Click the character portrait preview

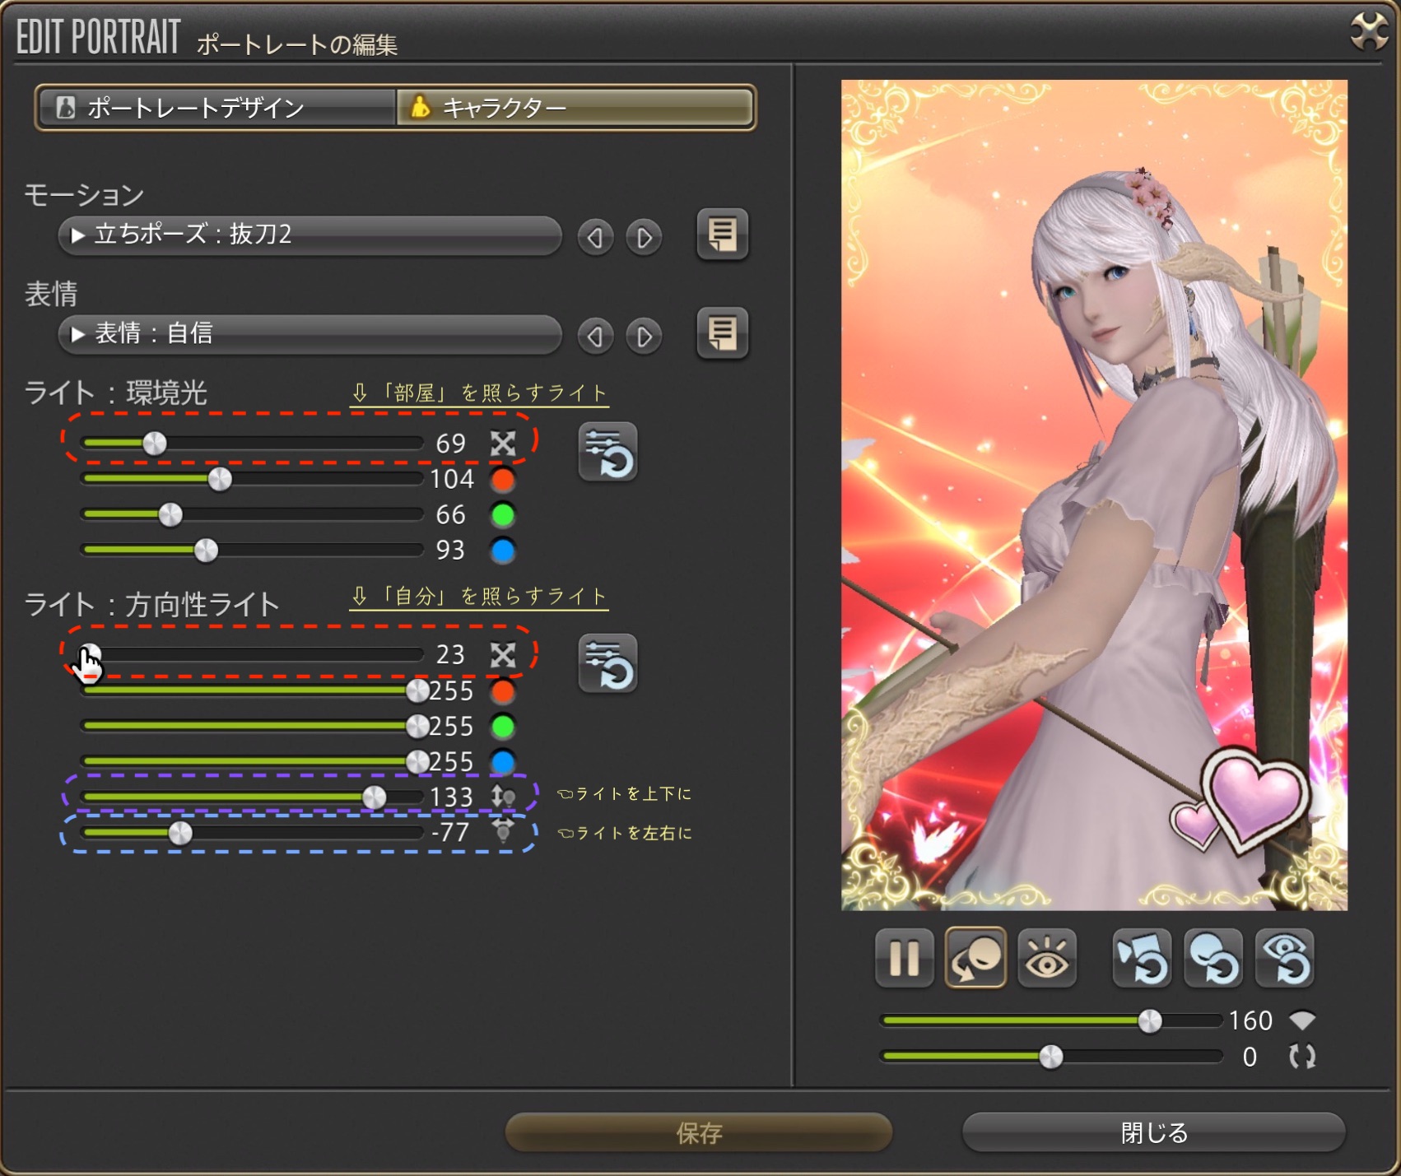1094,495
